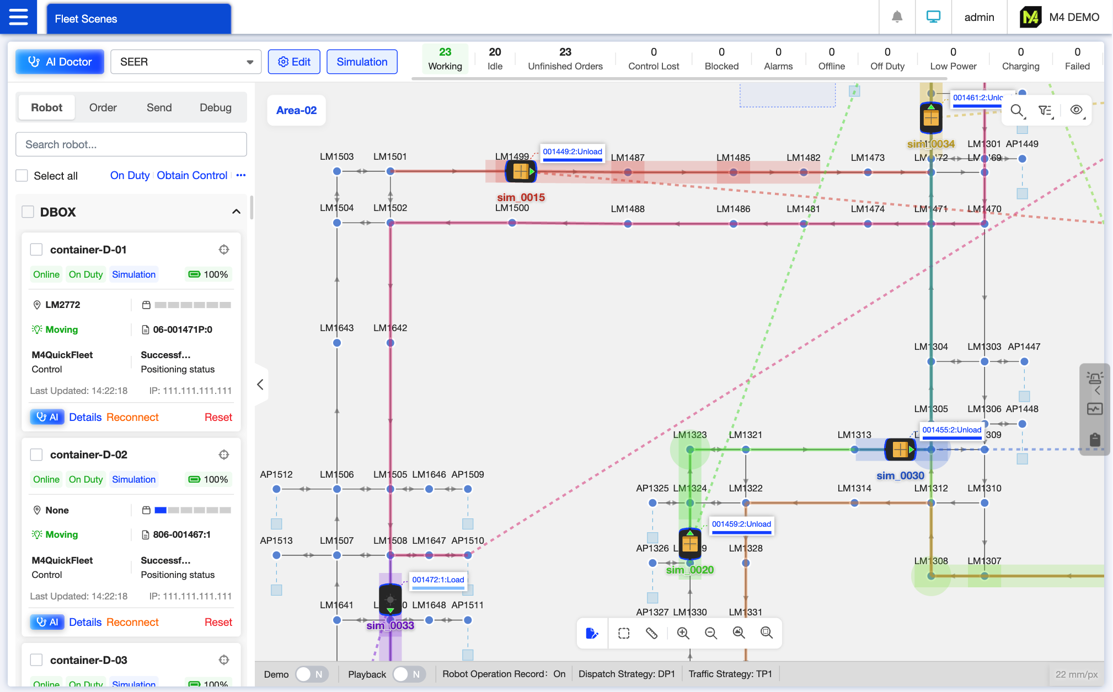Click the zoom in magnifier icon
This screenshot has width=1113, height=692.
(683, 633)
